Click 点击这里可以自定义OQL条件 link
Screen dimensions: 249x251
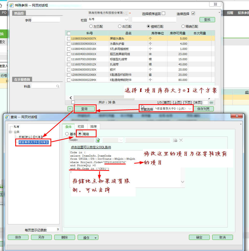pos(91,147)
